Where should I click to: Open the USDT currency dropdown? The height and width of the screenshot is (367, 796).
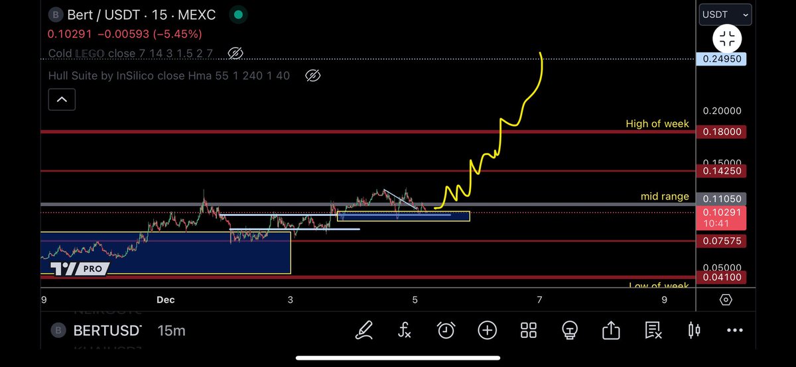coord(725,14)
